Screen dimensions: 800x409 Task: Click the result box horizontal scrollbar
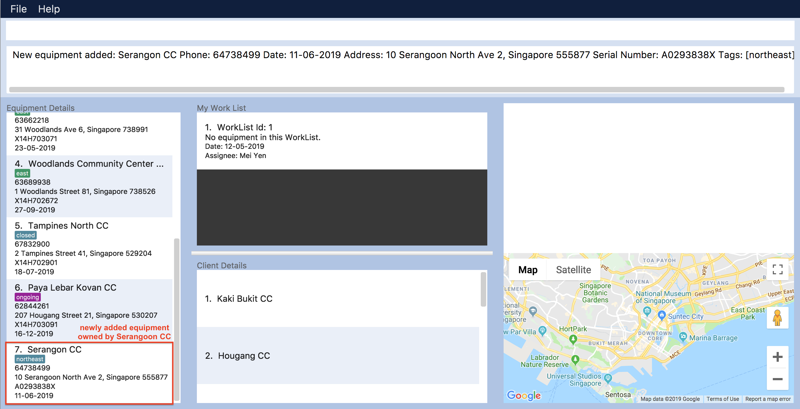396,90
